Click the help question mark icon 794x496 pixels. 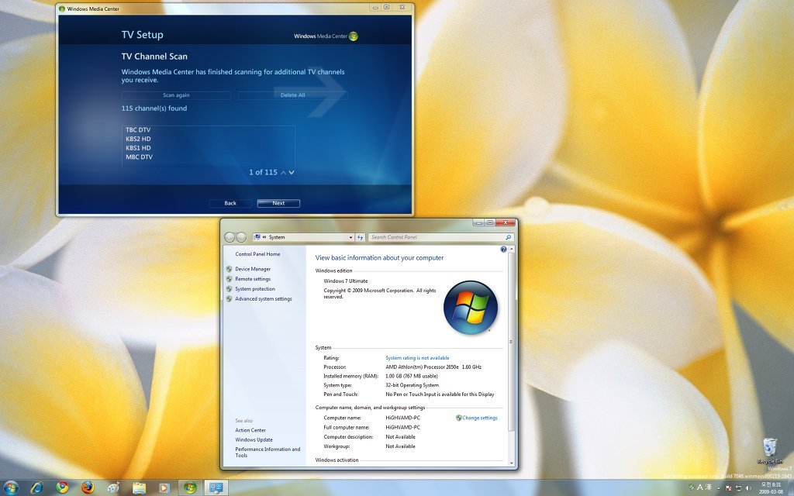503,250
